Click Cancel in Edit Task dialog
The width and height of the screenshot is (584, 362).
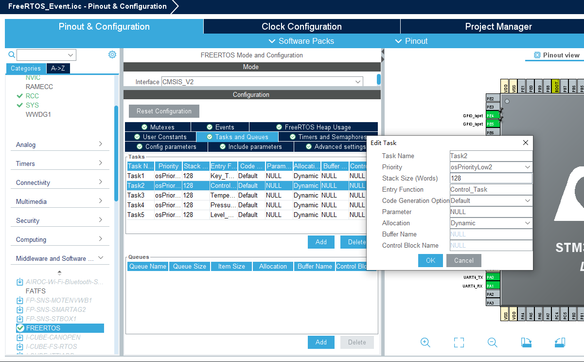point(464,260)
